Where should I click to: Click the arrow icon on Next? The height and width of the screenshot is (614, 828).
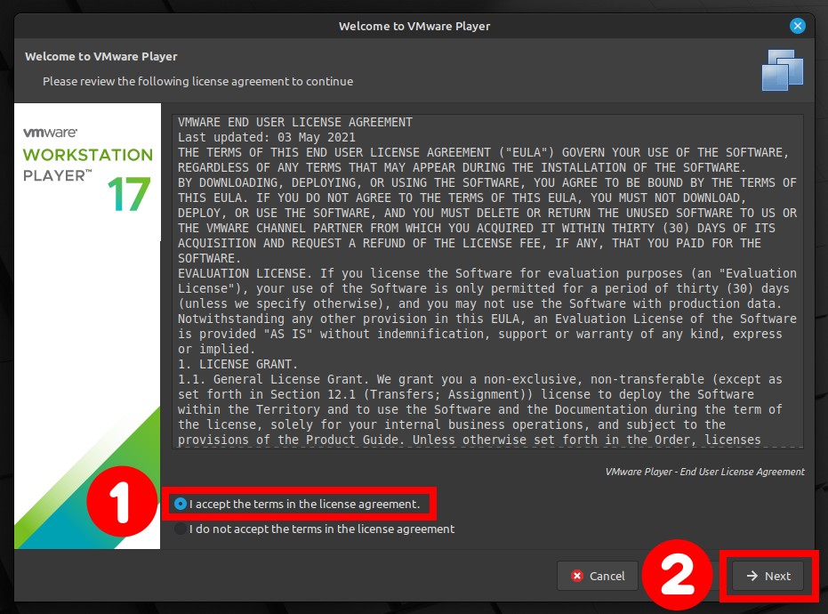point(752,576)
